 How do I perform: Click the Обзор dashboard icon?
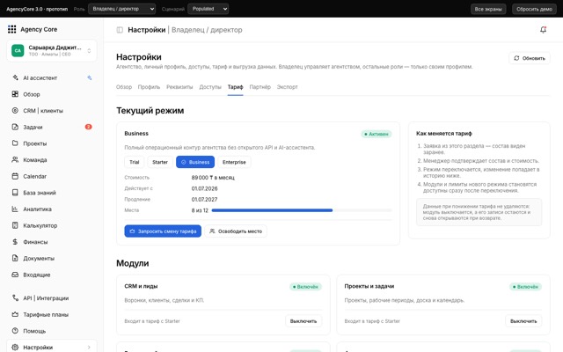point(15,94)
